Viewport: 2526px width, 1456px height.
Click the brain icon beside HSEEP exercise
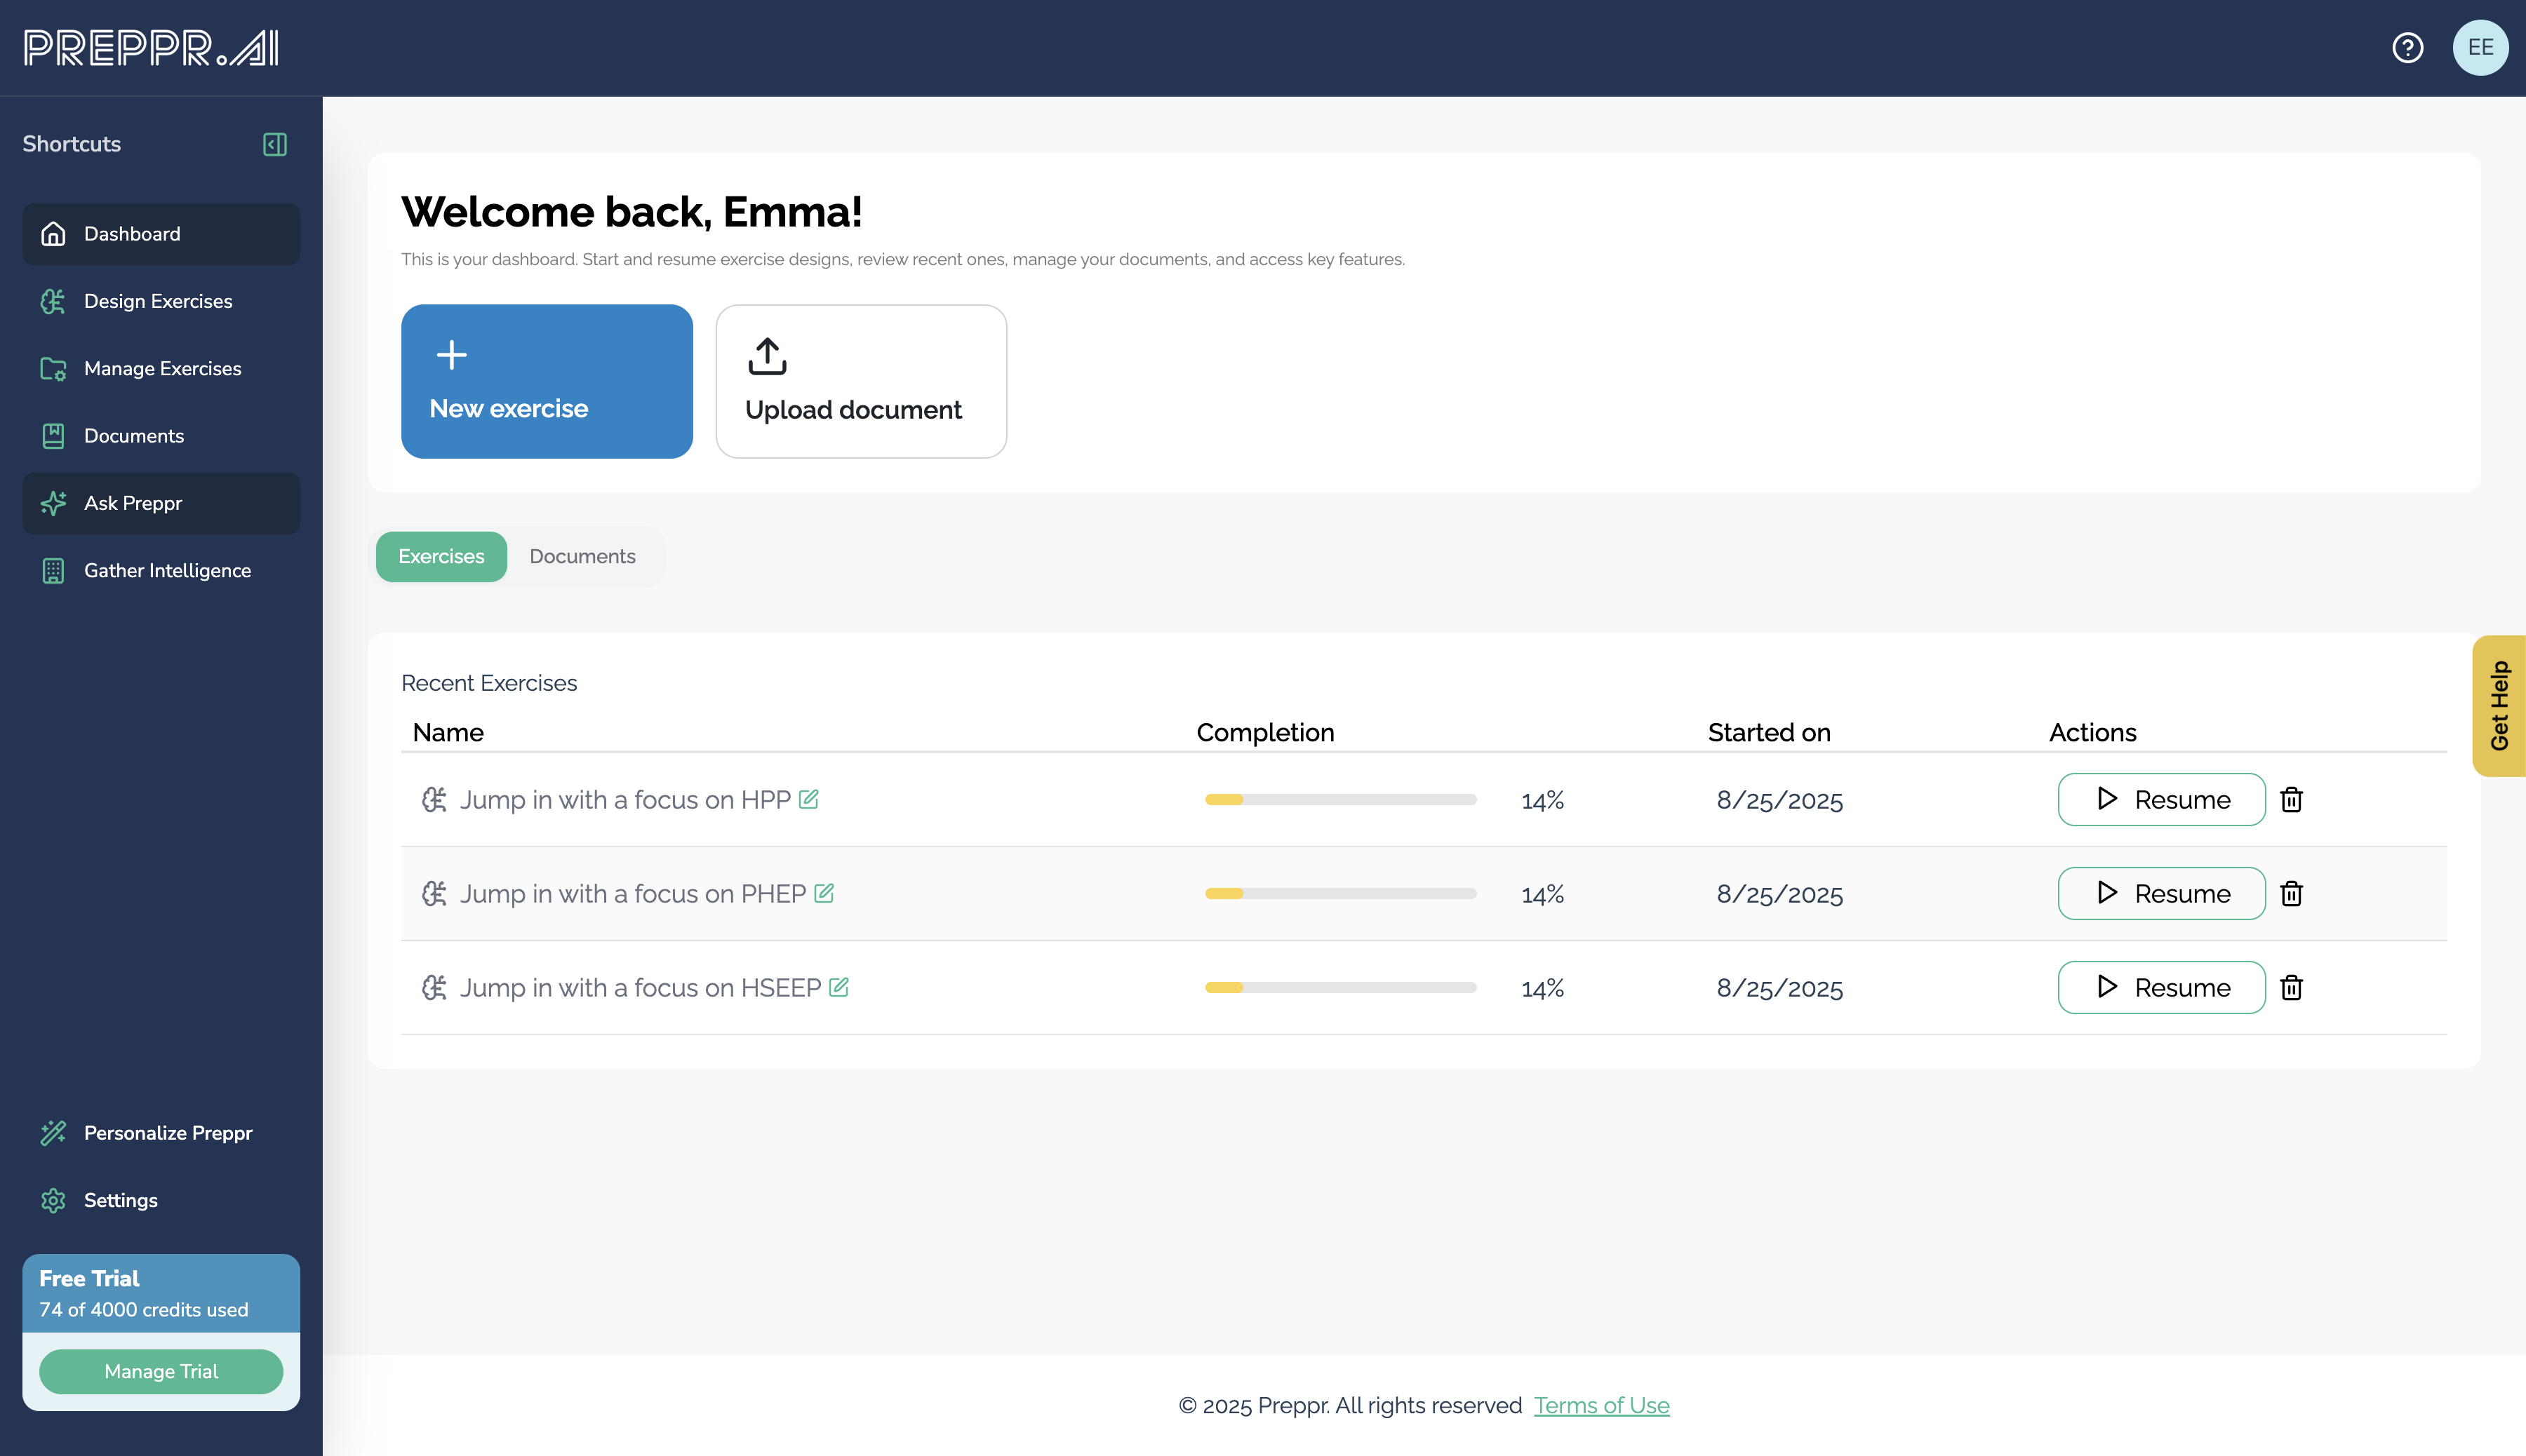pyautogui.click(x=434, y=987)
